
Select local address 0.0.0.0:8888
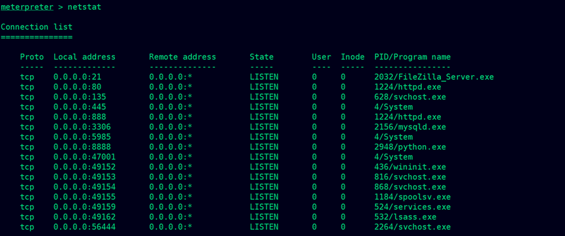coord(82,147)
